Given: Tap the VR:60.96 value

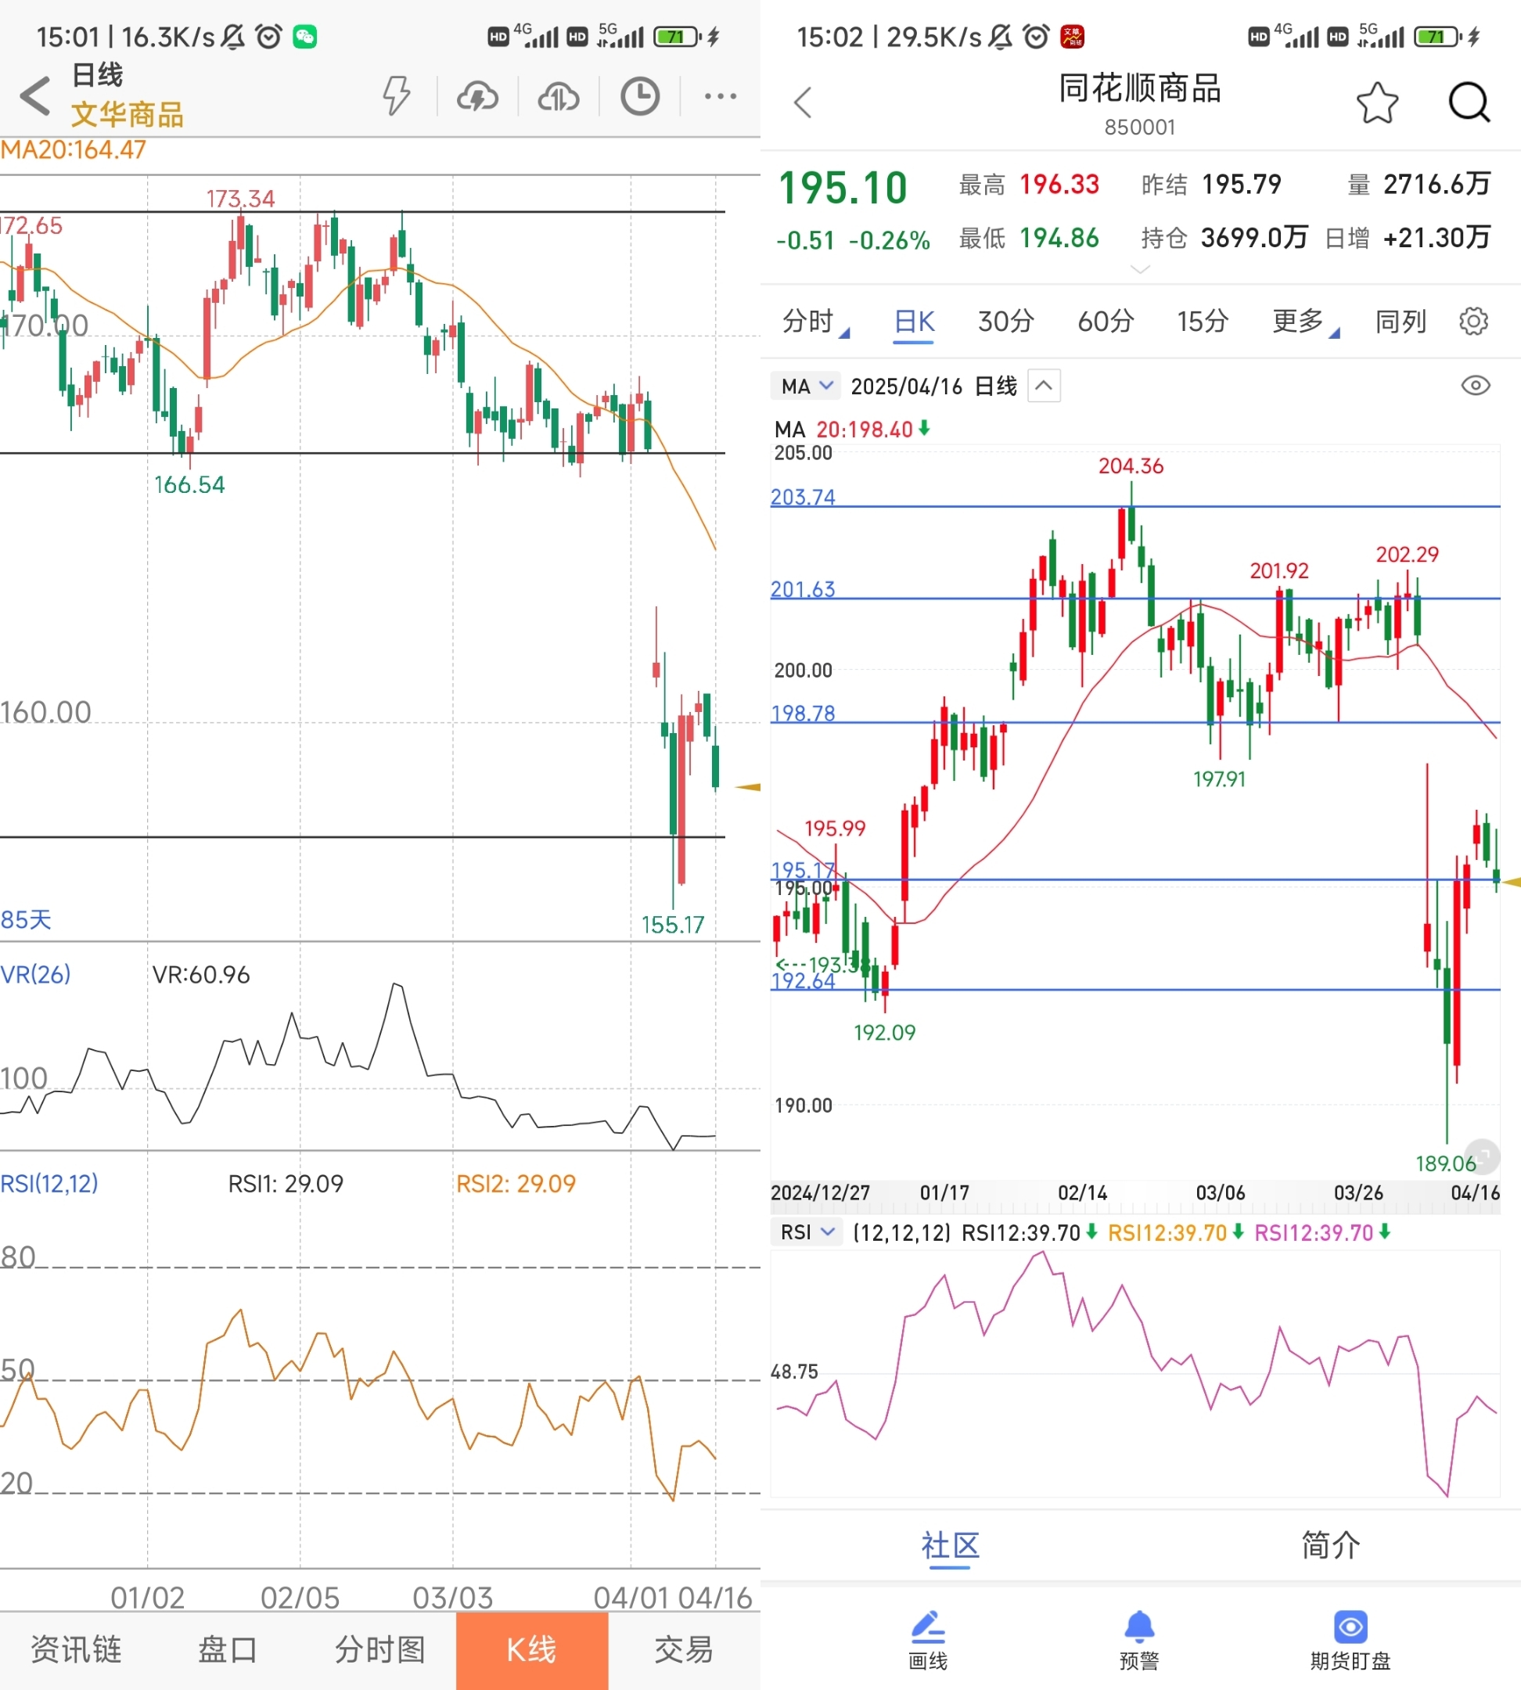Looking at the screenshot, I should point(200,975).
